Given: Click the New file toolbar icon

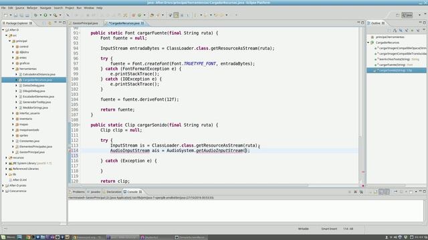Looking at the screenshot, I should click(5, 15).
